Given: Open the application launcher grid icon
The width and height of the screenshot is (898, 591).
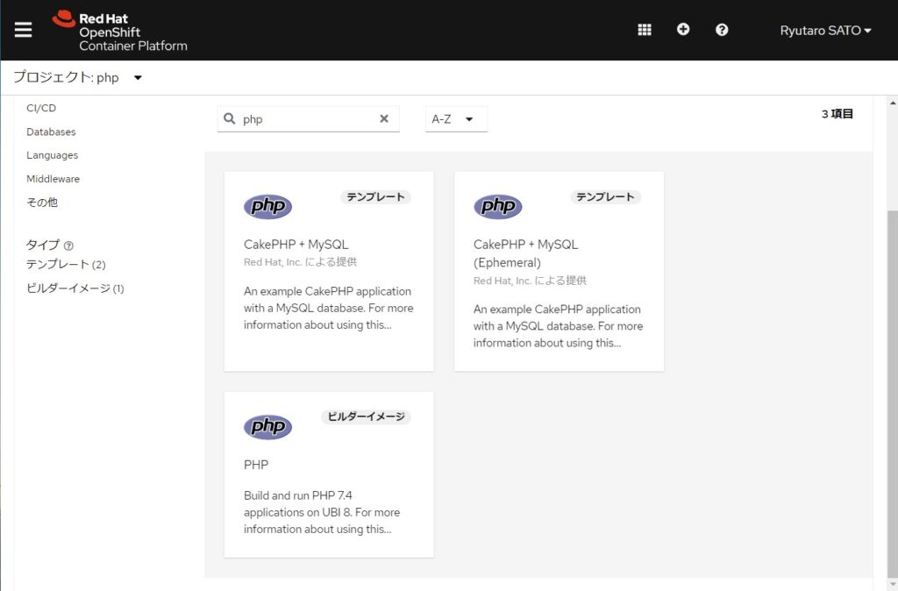Looking at the screenshot, I should coord(644,29).
